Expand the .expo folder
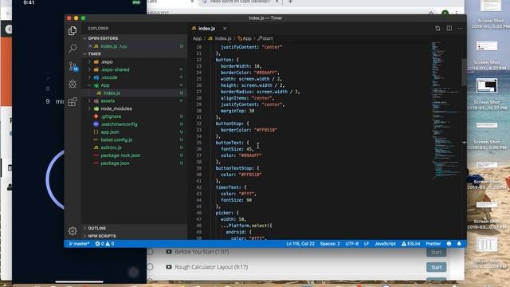The image size is (510, 287). point(135,61)
